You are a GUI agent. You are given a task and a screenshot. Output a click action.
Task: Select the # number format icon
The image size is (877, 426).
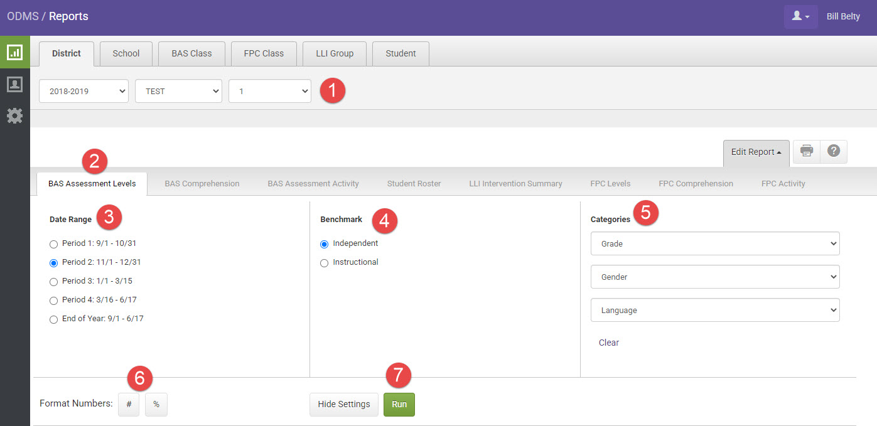point(129,404)
